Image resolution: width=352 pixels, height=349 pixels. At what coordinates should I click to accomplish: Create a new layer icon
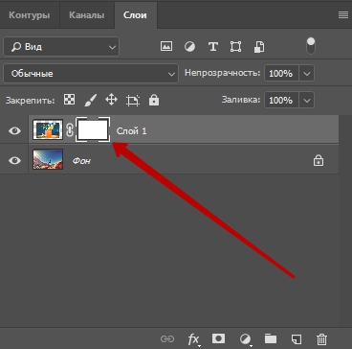tap(297, 339)
